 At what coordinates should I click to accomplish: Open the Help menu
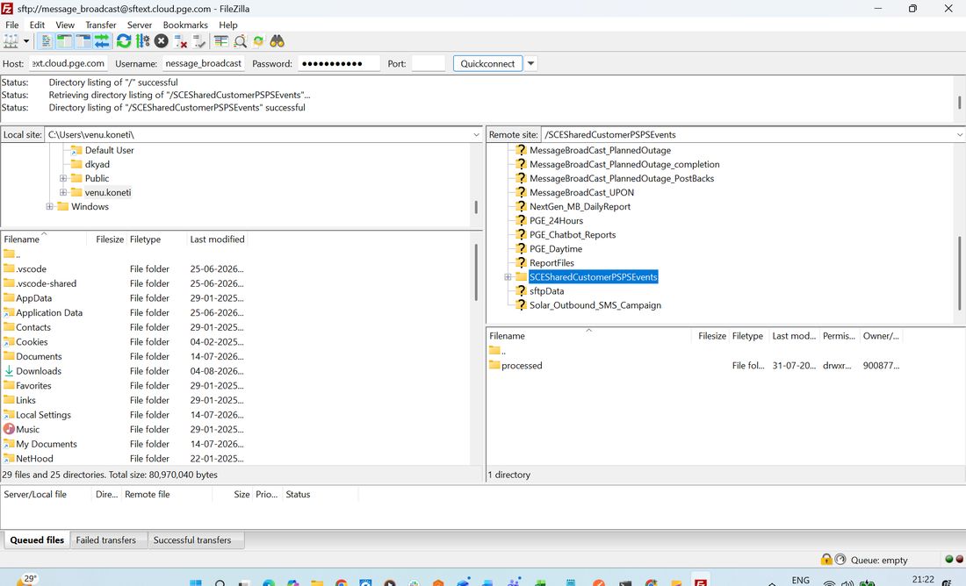(x=228, y=25)
